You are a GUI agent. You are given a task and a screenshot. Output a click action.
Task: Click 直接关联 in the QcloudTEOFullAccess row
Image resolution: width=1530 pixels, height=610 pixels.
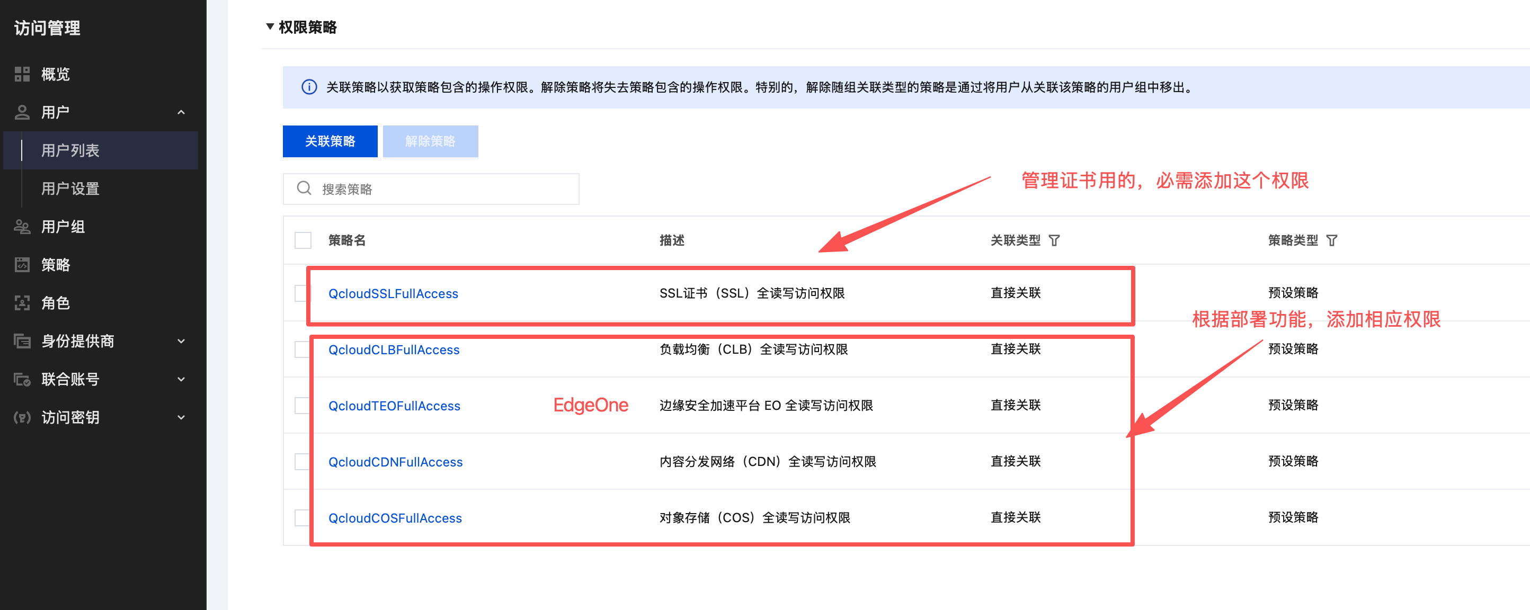pyautogui.click(x=1016, y=405)
